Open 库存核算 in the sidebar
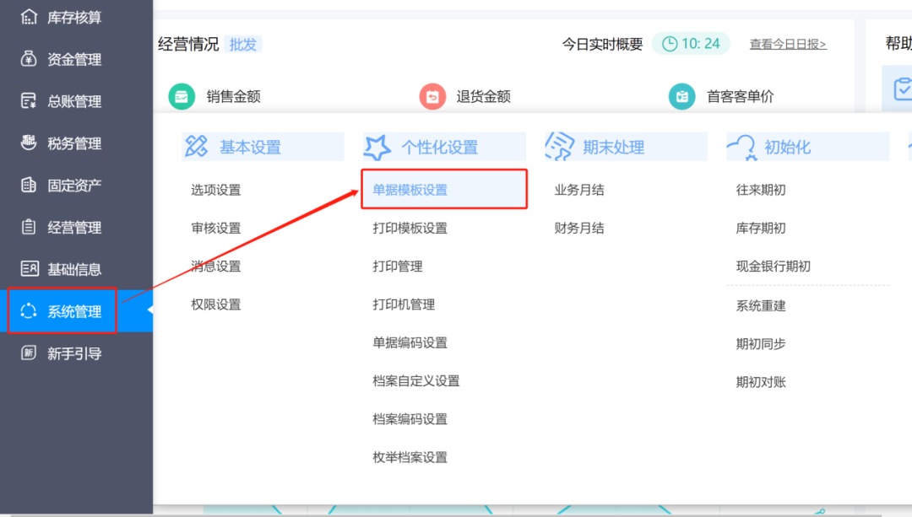912x517 pixels. tap(76, 18)
